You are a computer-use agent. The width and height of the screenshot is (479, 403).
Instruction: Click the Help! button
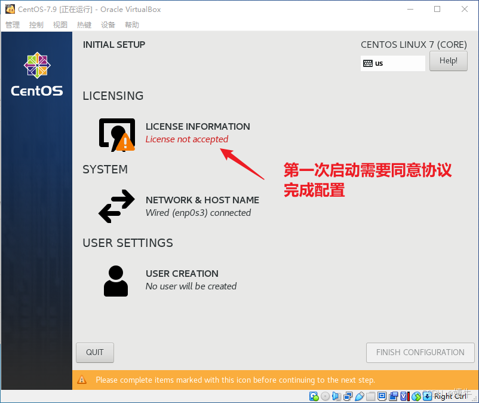[x=449, y=61]
